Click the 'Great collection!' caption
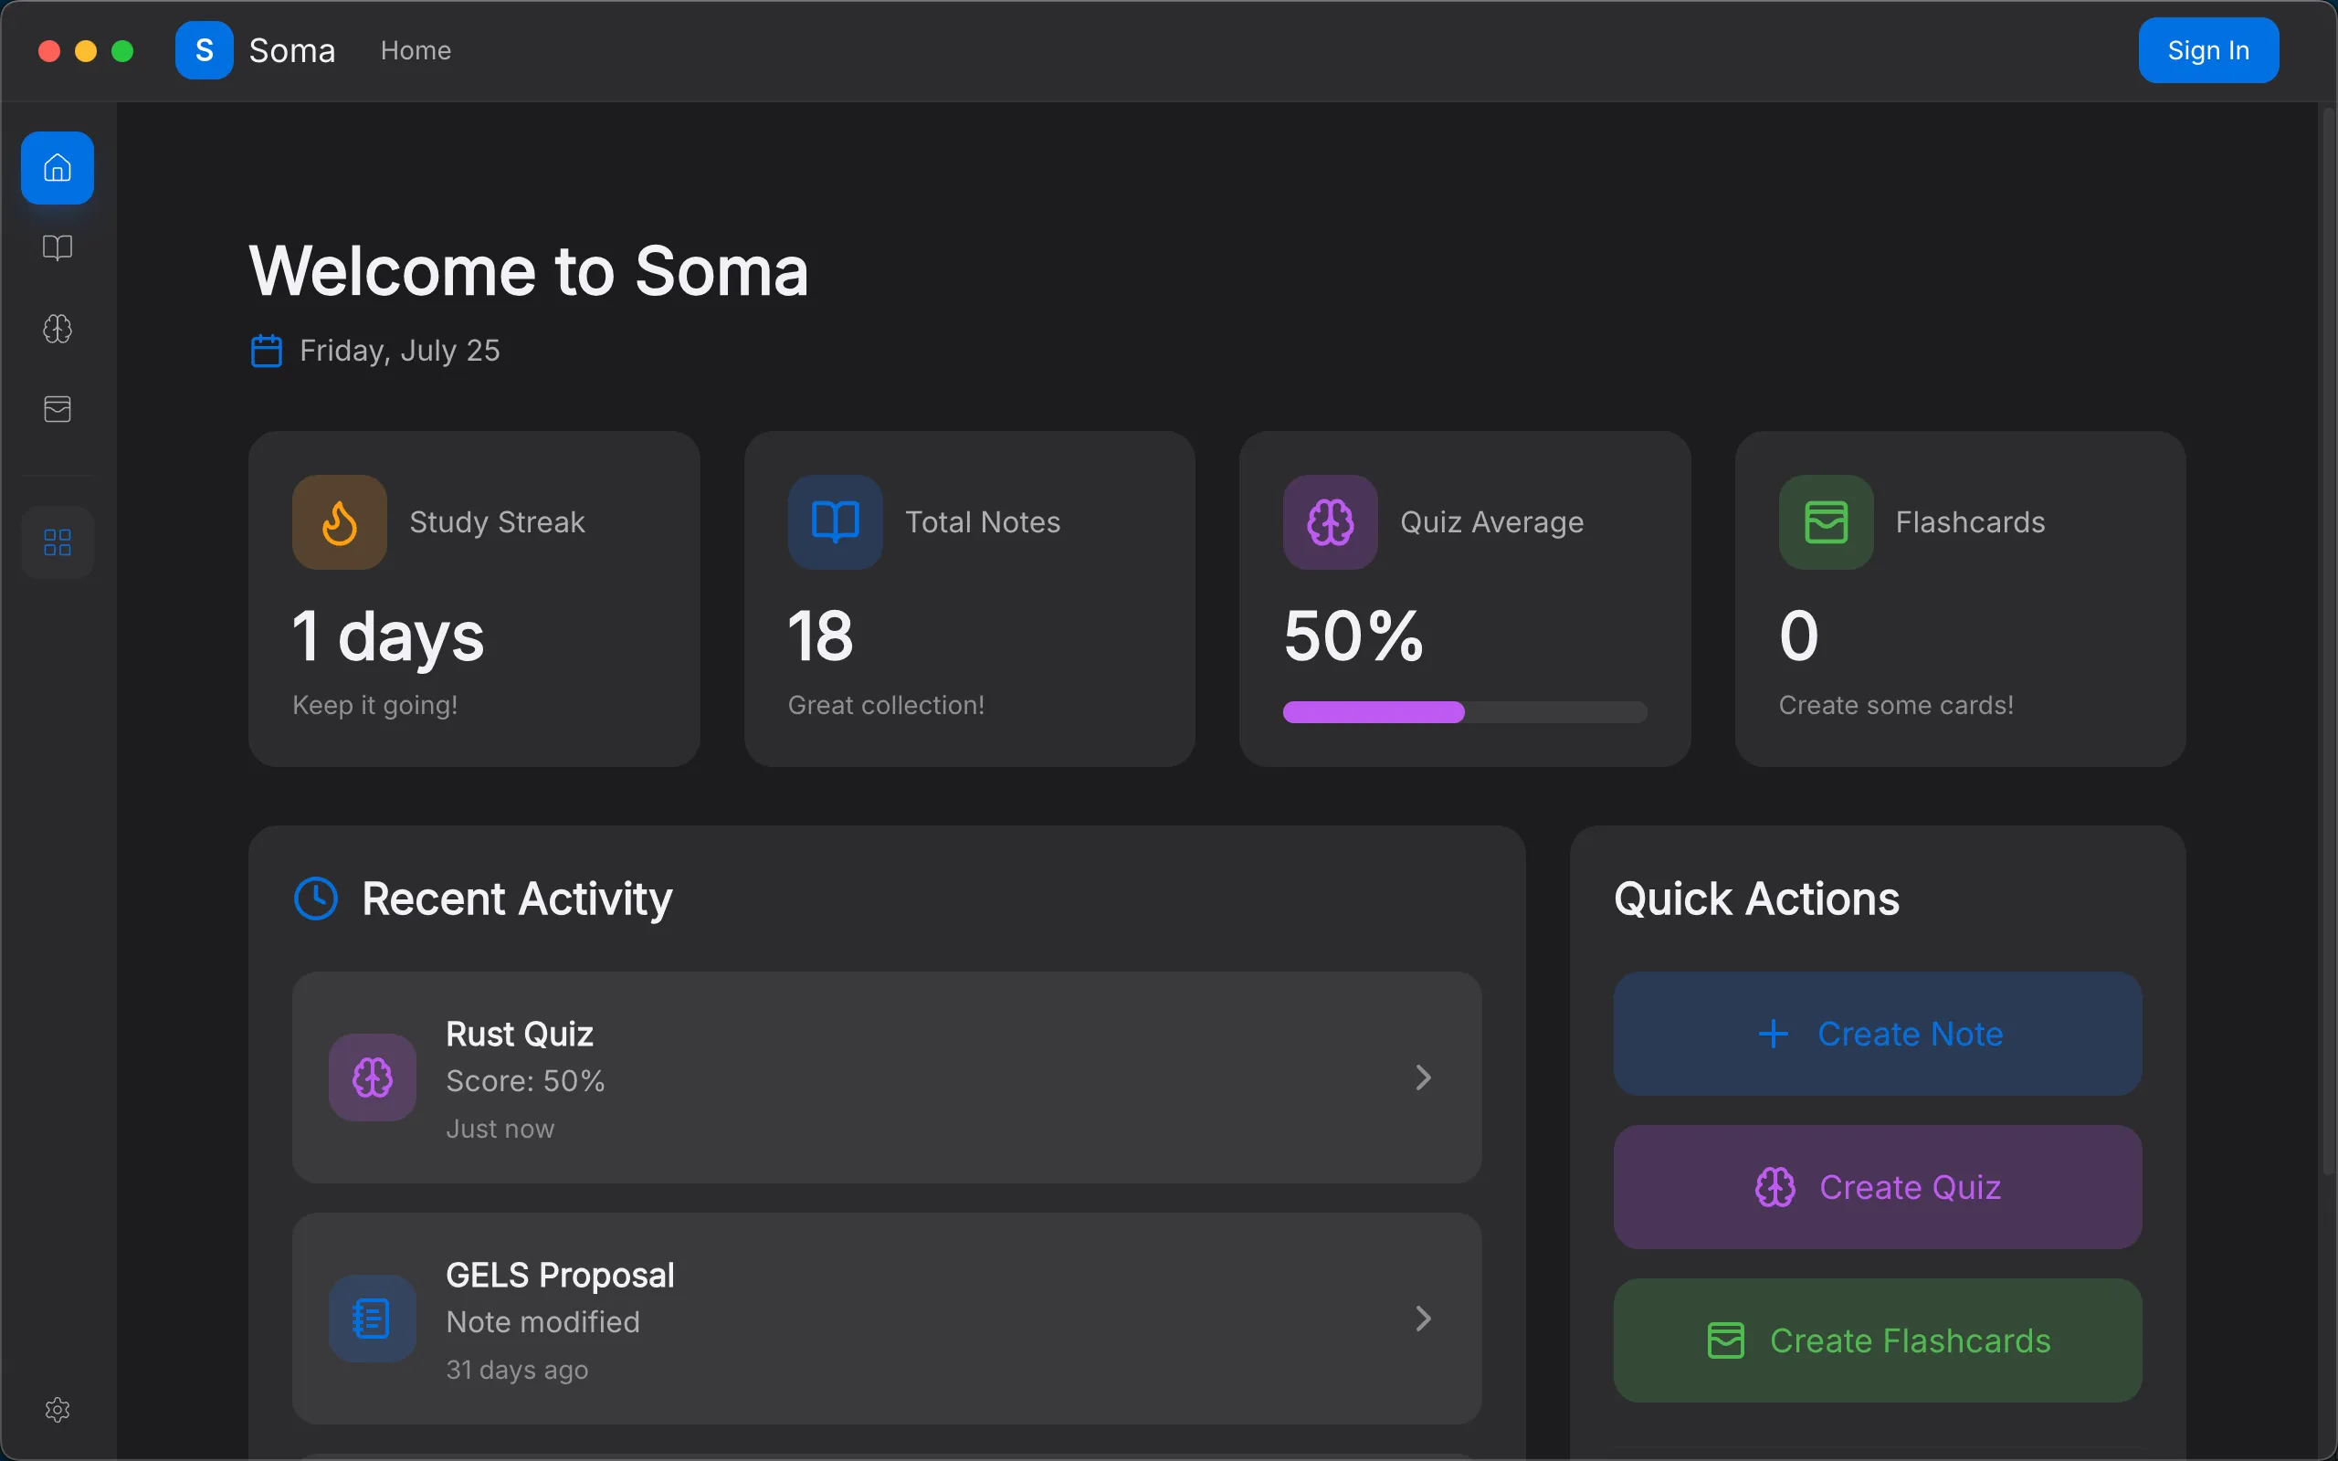The width and height of the screenshot is (2338, 1461). pyautogui.click(x=886, y=705)
